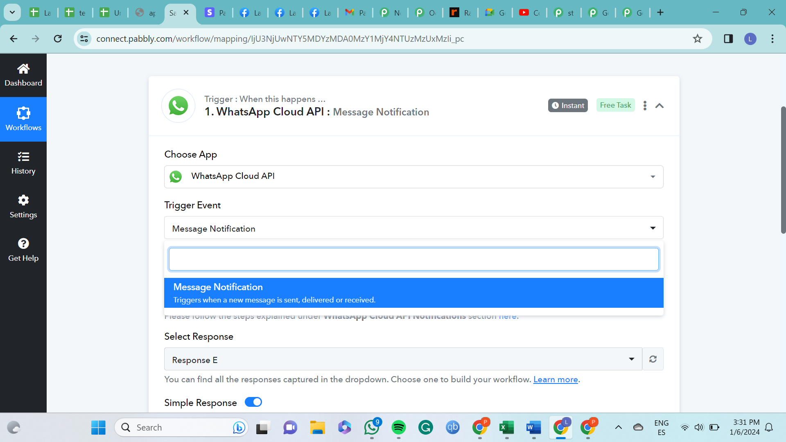Open the Select Response dropdown
The width and height of the screenshot is (786, 442).
[x=403, y=359]
